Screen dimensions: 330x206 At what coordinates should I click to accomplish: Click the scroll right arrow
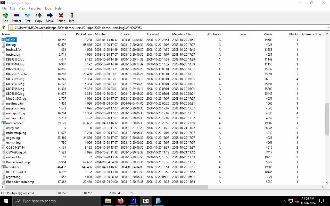(x=323, y=187)
